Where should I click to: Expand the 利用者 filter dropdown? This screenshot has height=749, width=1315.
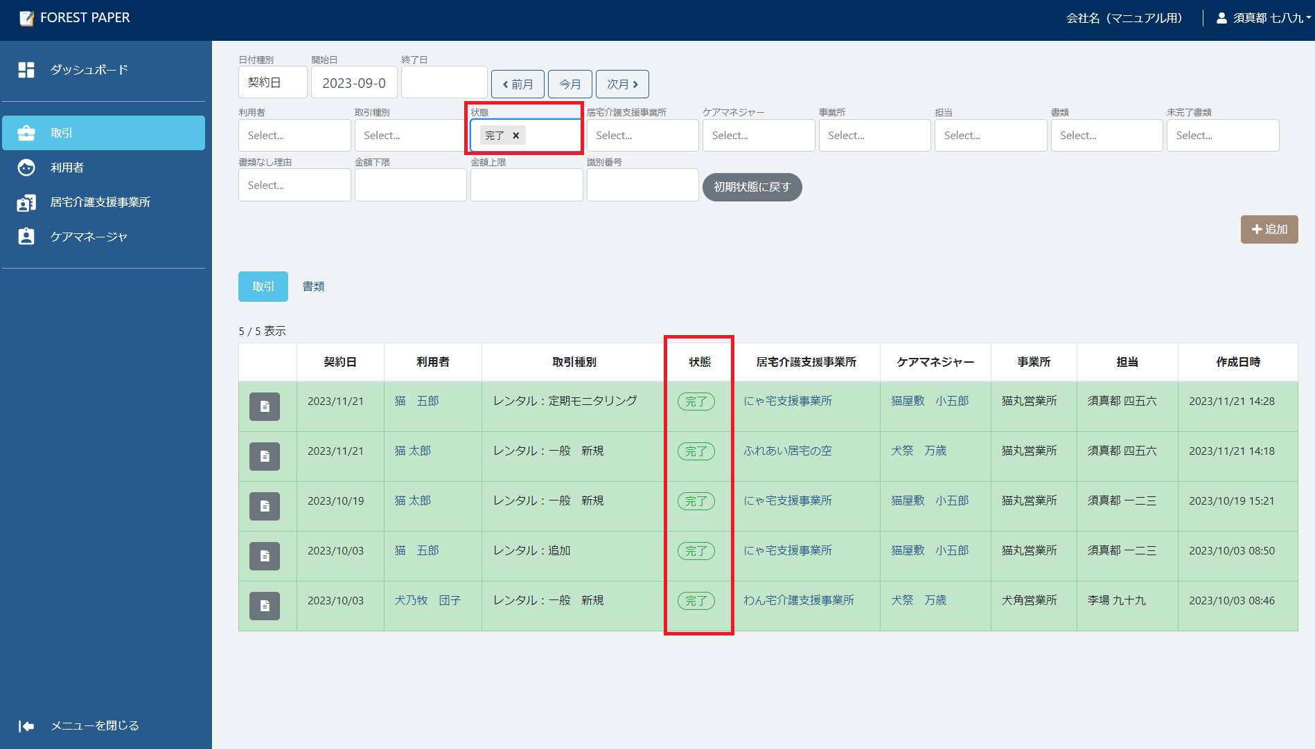coord(294,136)
